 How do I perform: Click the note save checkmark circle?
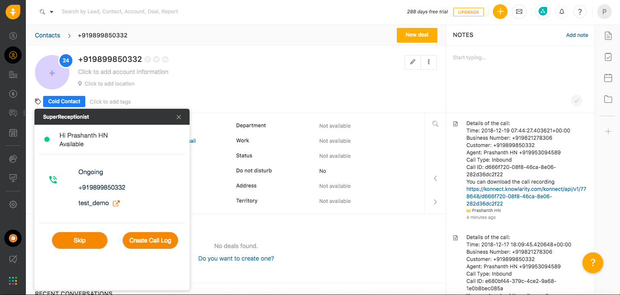click(x=576, y=101)
